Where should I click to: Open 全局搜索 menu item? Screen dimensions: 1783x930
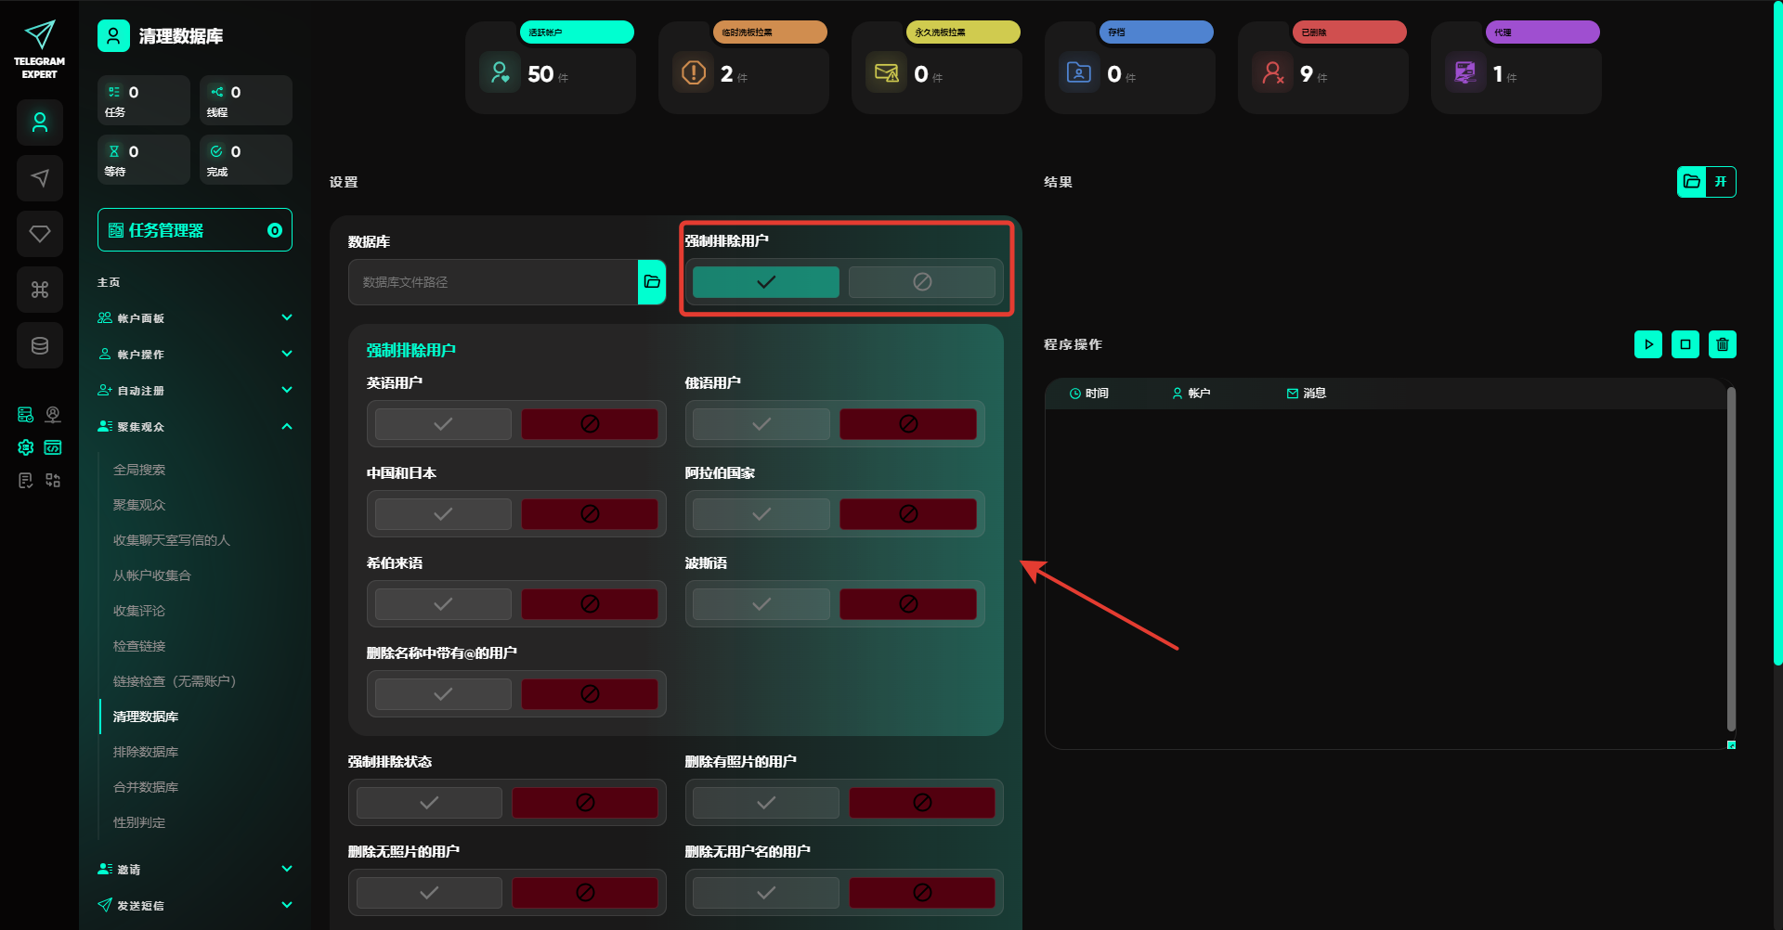pos(139,470)
